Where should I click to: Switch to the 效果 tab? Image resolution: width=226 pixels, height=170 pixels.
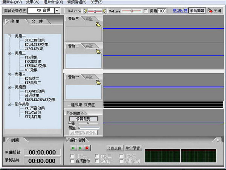pyautogui.click(x=14, y=21)
